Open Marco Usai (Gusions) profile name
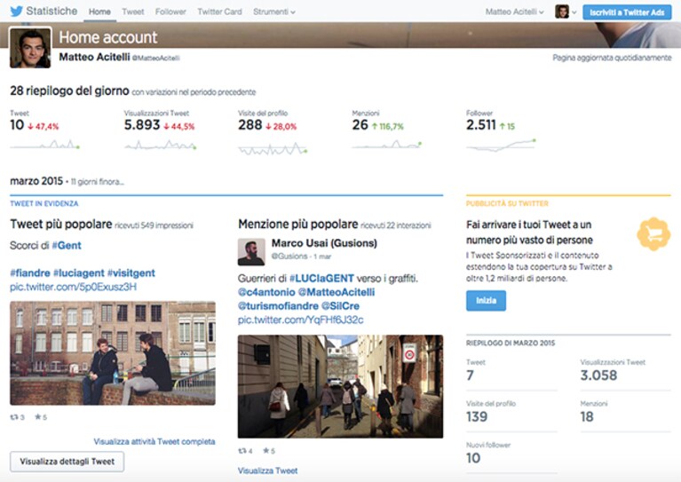This screenshot has height=482, width=681. click(324, 243)
